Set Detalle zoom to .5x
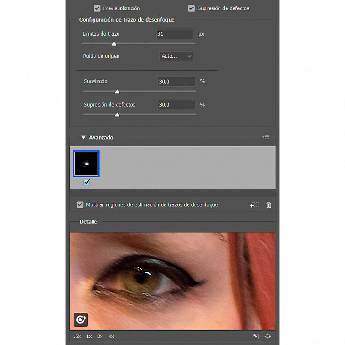Image resolution: width=345 pixels, height=345 pixels. [x=77, y=337]
